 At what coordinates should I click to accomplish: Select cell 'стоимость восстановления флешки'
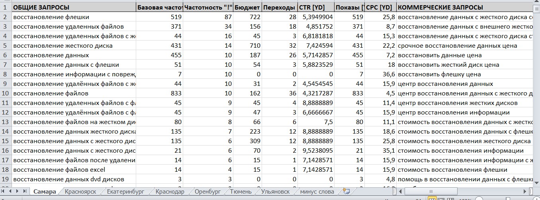click(465, 169)
